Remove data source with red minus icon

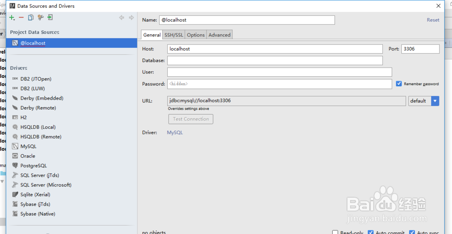pyautogui.click(x=21, y=18)
